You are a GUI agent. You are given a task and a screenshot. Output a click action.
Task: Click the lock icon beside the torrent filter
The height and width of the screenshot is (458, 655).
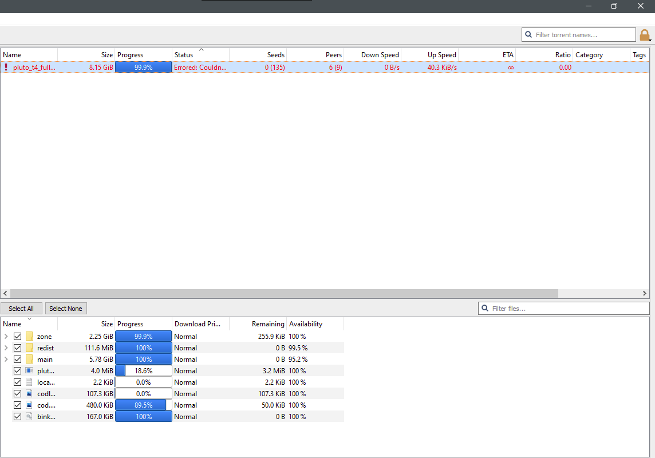pos(645,35)
